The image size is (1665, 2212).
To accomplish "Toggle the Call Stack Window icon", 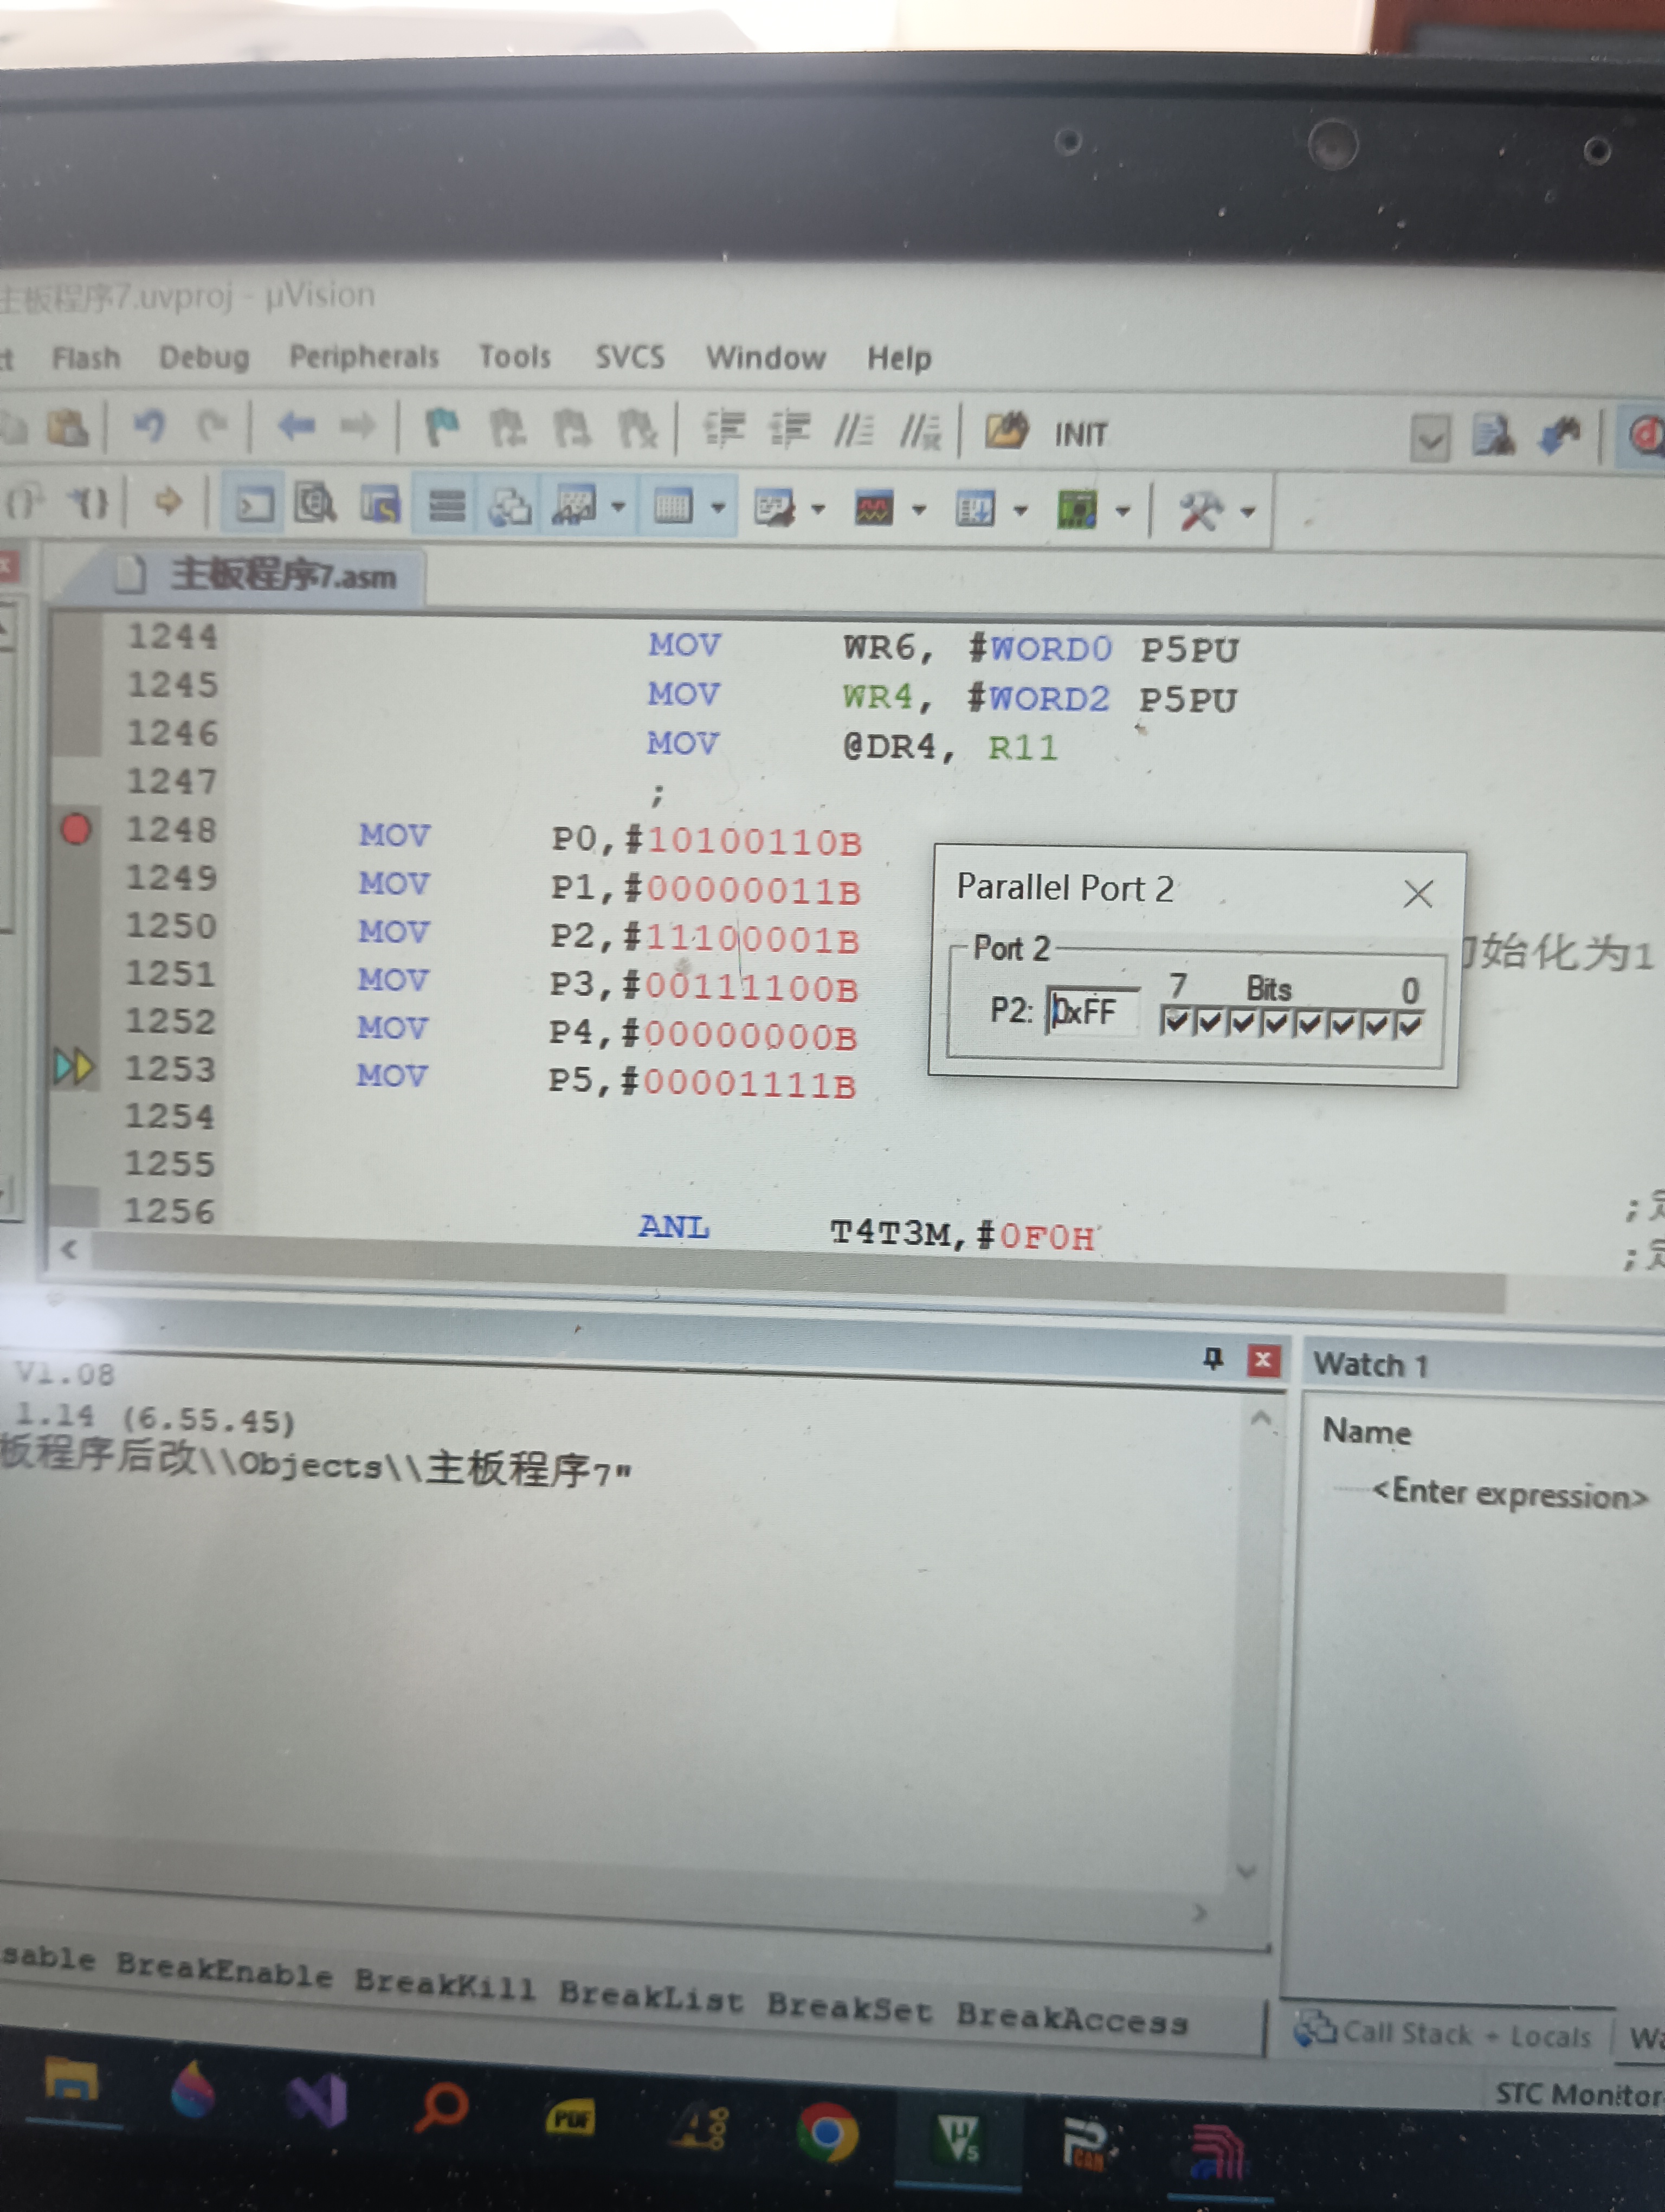I will point(509,507).
